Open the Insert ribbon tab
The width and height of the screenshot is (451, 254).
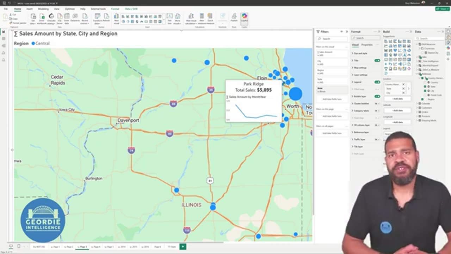30,9
